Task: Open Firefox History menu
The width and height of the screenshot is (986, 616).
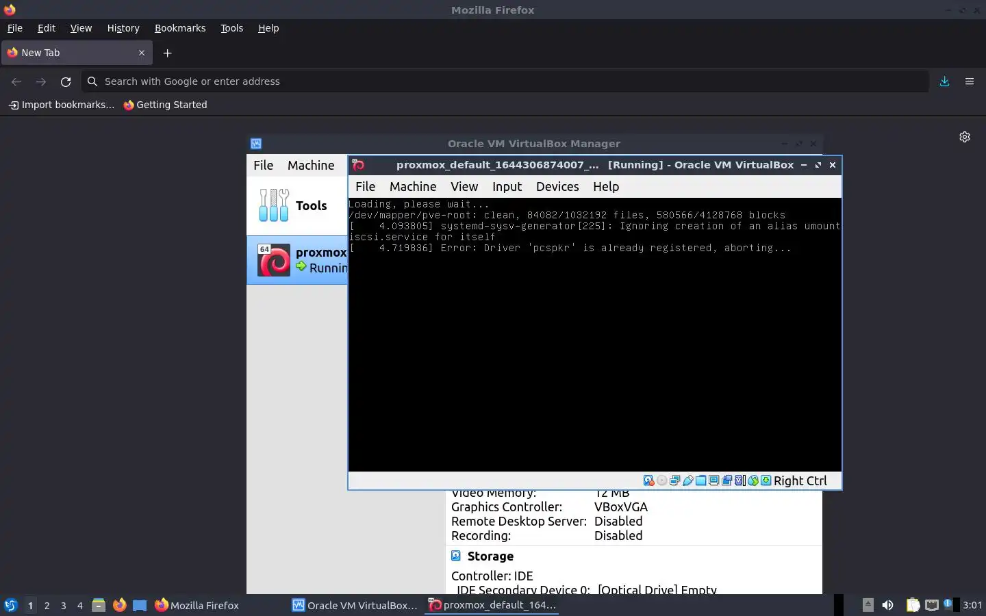Action: click(123, 28)
